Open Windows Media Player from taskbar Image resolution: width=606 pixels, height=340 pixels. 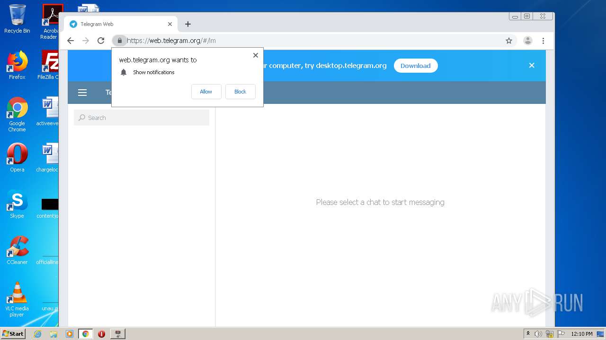point(70,334)
